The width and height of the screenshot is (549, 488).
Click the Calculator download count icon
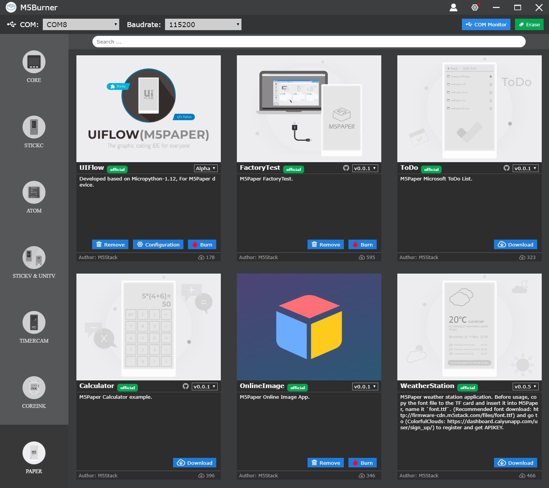click(x=201, y=475)
